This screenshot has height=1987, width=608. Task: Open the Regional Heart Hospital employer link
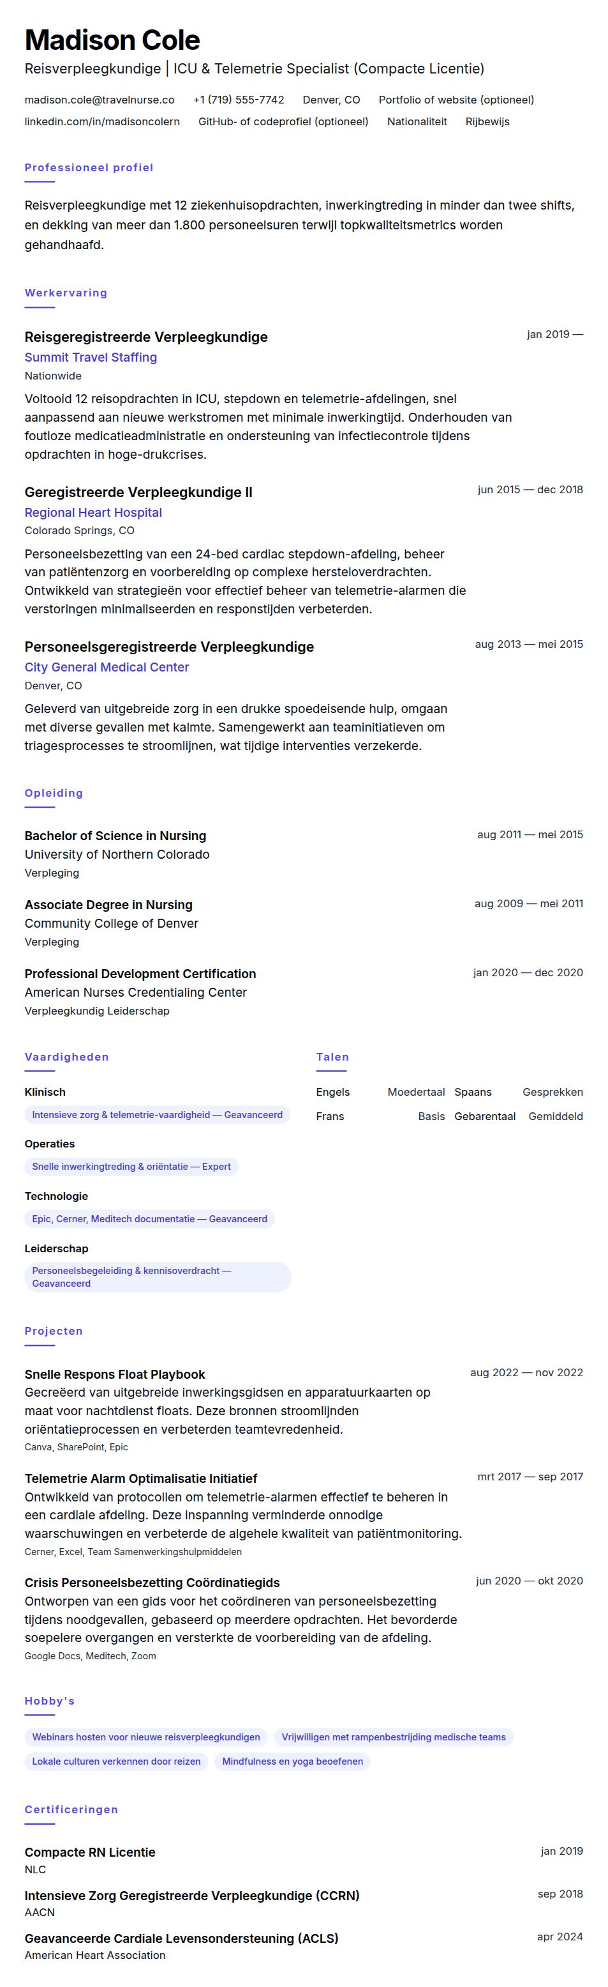pos(93,512)
